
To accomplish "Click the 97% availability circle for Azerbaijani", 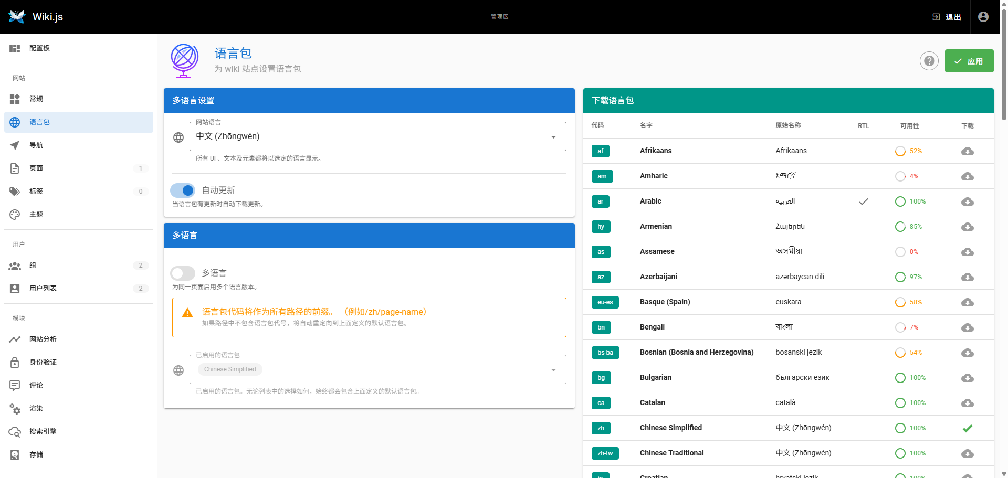I will tap(900, 277).
